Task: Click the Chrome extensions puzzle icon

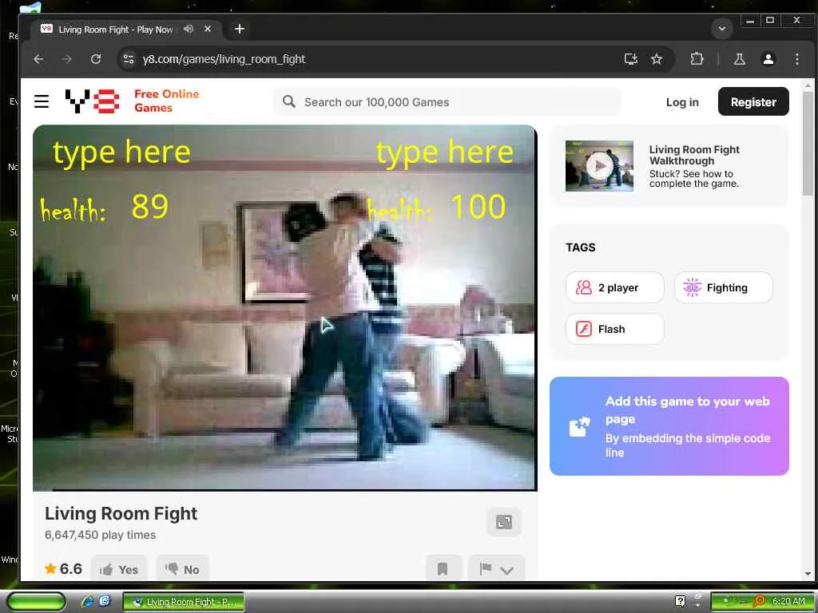Action: (697, 59)
